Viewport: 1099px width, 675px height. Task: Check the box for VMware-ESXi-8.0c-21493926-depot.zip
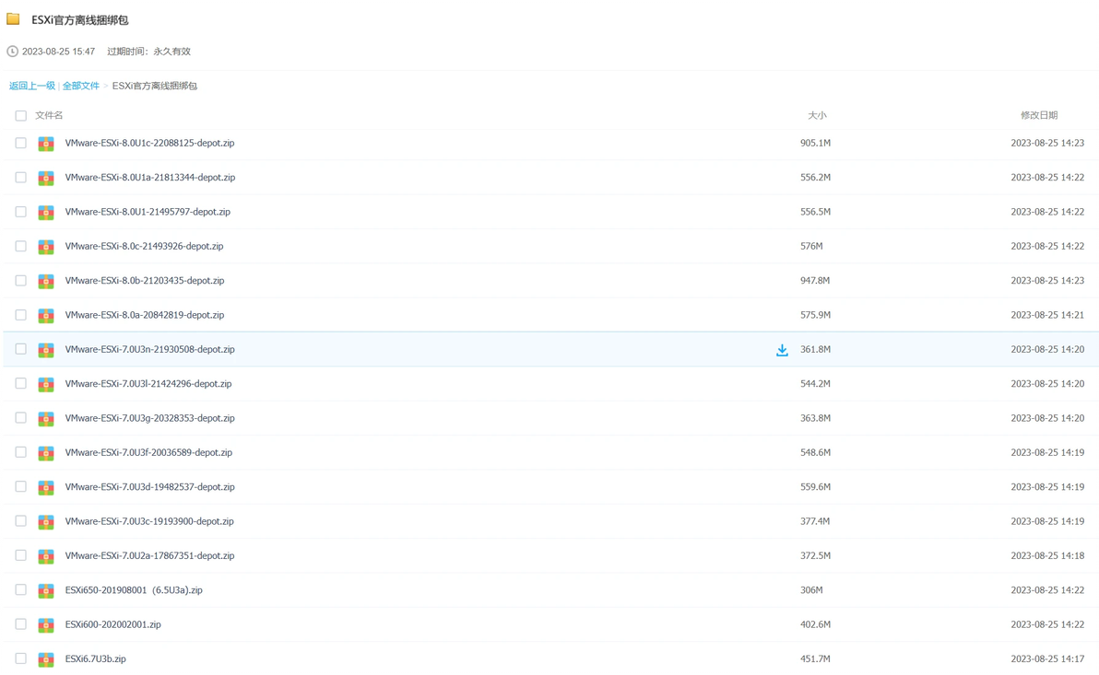click(x=21, y=246)
